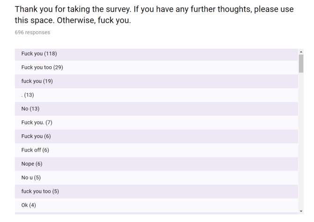
Task: Click the "Fuck you (6)" response row
Action: (x=36, y=136)
